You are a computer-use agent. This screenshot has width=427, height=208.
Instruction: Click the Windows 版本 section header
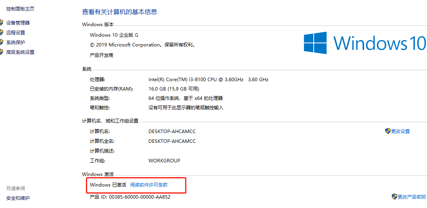(x=98, y=25)
